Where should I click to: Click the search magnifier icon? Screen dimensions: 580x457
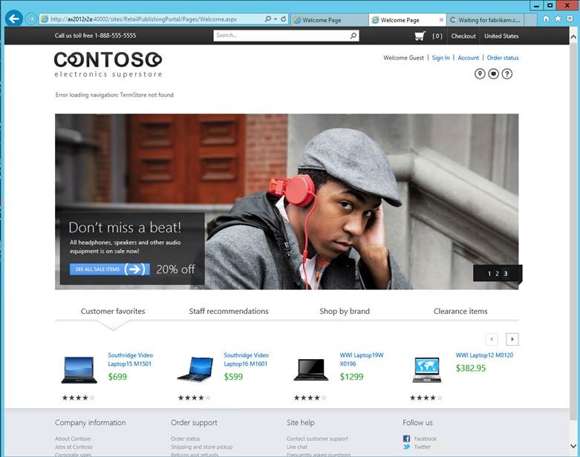tap(353, 36)
